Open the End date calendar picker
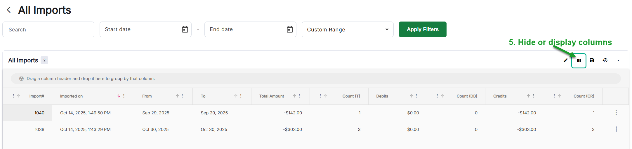 pyautogui.click(x=290, y=29)
